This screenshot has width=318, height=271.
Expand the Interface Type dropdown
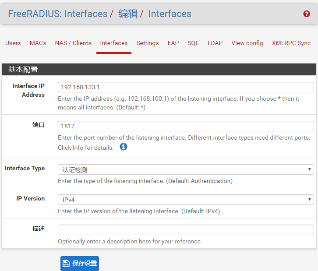pyautogui.click(x=186, y=169)
